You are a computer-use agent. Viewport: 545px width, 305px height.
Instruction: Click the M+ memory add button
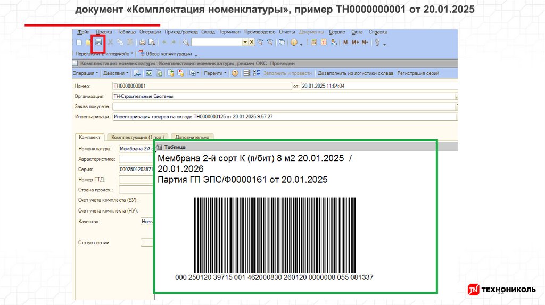coord(355,43)
